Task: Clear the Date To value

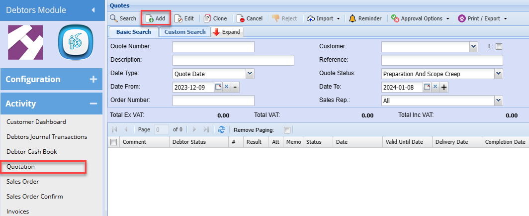Action: (x=435, y=87)
